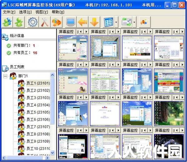Screen dimensions: 187x162
Task: Click the 部门1 department label
Action: click(x=23, y=76)
